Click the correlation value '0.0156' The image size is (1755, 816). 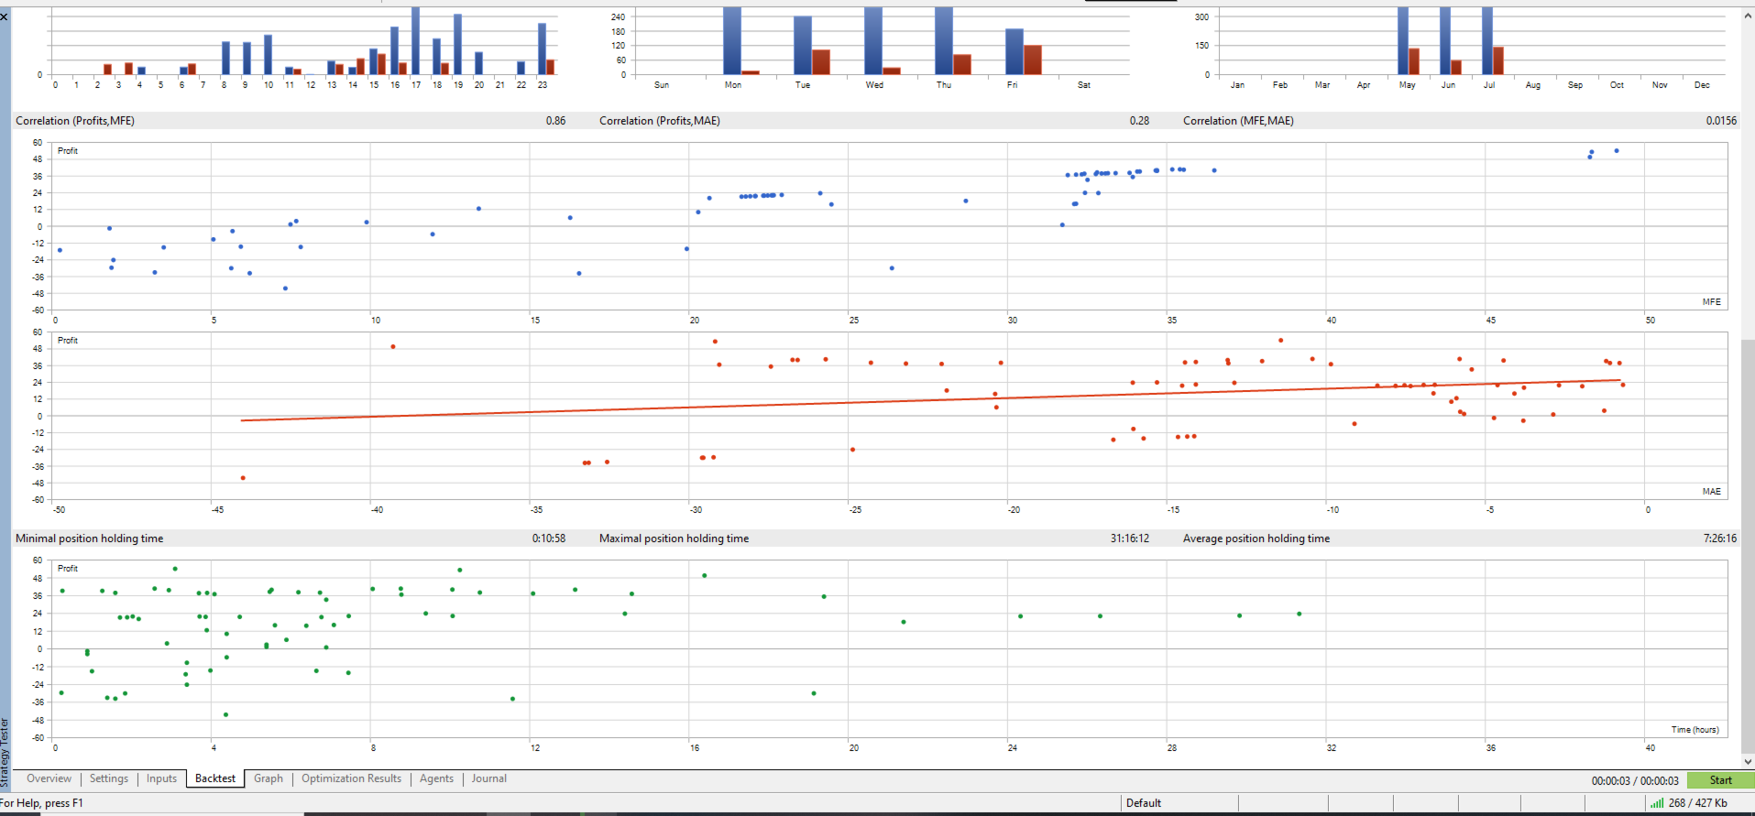[x=1721, y=121]
